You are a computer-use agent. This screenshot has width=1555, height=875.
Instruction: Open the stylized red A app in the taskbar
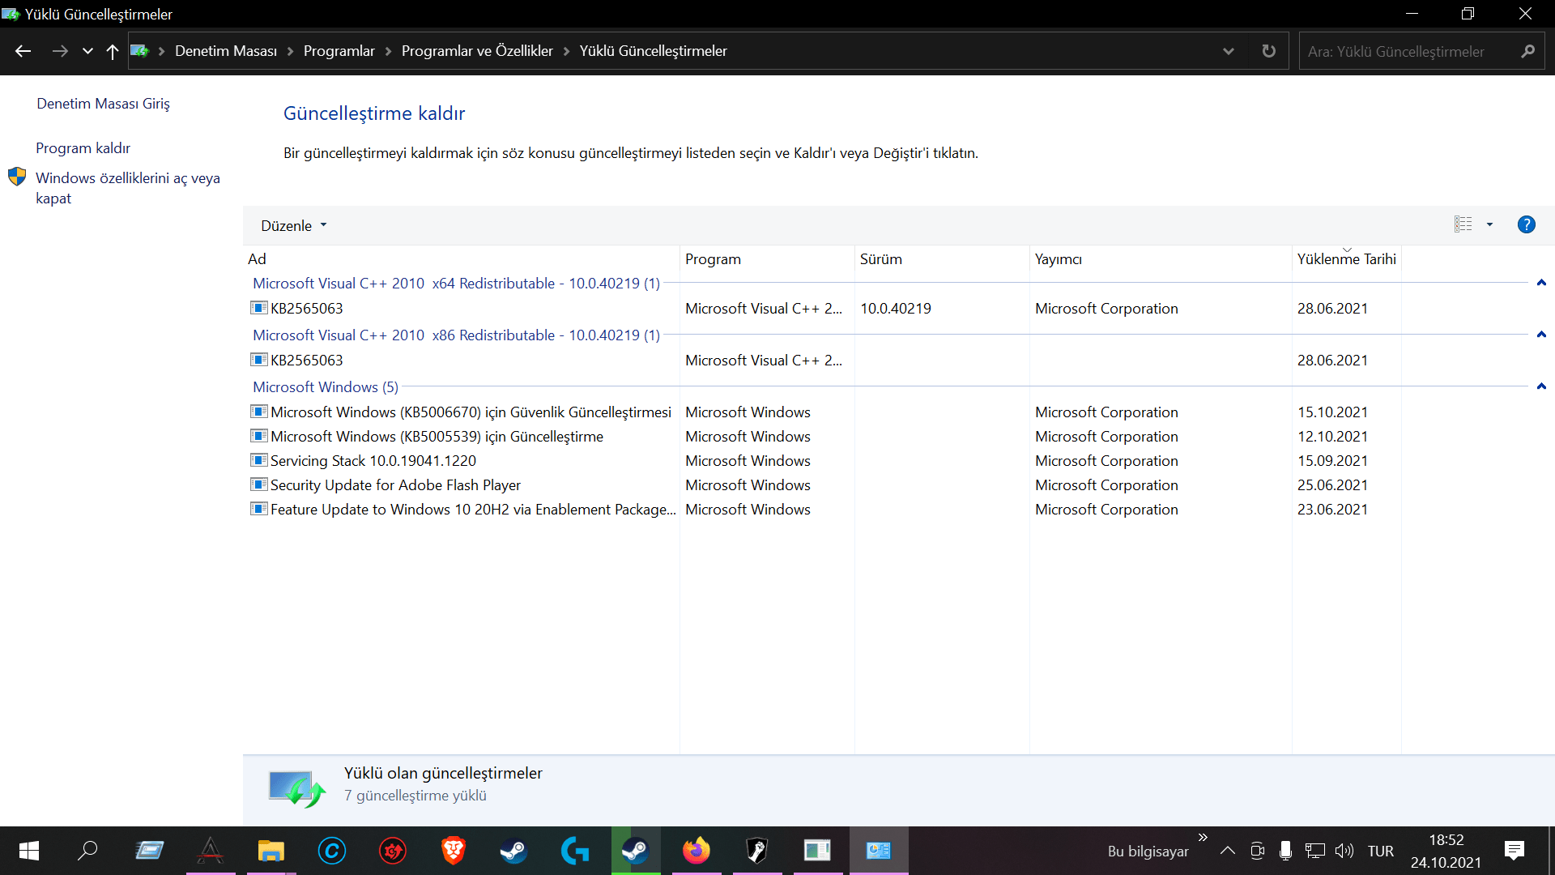pyautogui.click(x=211, y=851)
